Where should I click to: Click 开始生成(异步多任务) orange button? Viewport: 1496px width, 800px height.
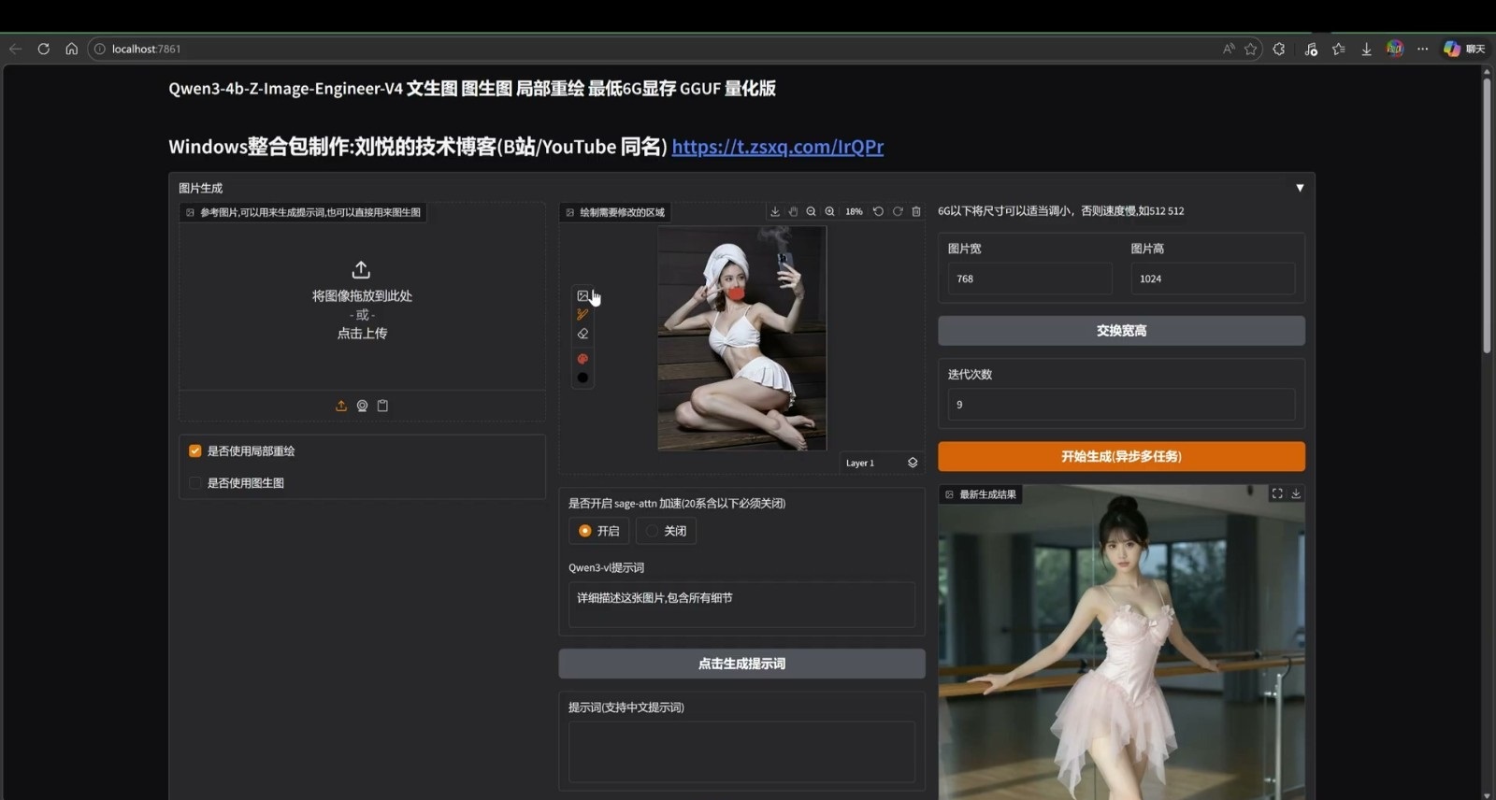pos(1121,456)
